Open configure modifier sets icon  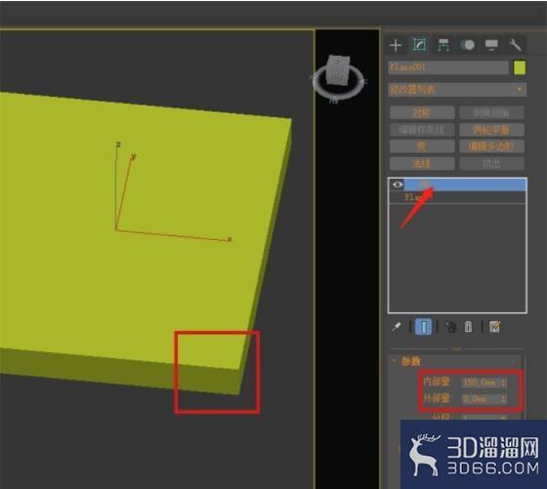(x=494, y=327)
